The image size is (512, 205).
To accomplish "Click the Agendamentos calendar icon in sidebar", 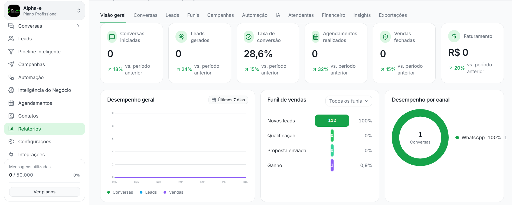I will tap(11, 103).
